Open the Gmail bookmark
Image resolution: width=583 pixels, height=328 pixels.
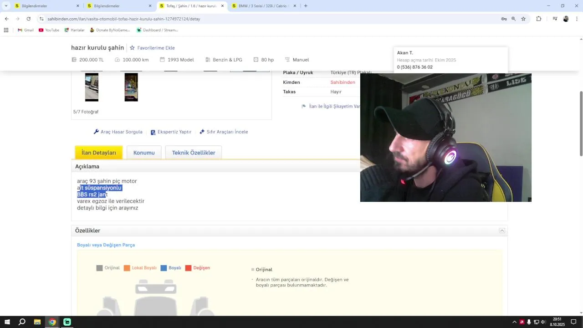pyautogui.click(x=26, y=30)
